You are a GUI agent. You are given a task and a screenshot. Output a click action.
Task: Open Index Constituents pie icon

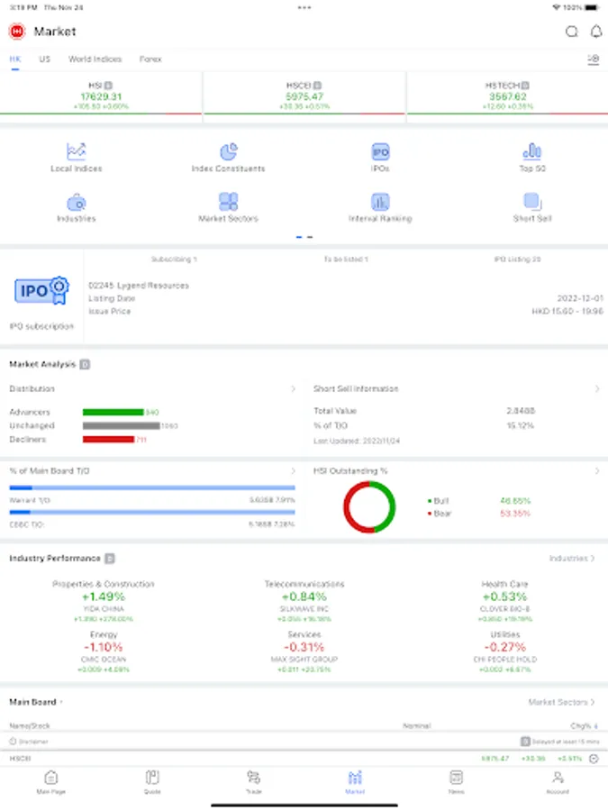pos(228,151)
